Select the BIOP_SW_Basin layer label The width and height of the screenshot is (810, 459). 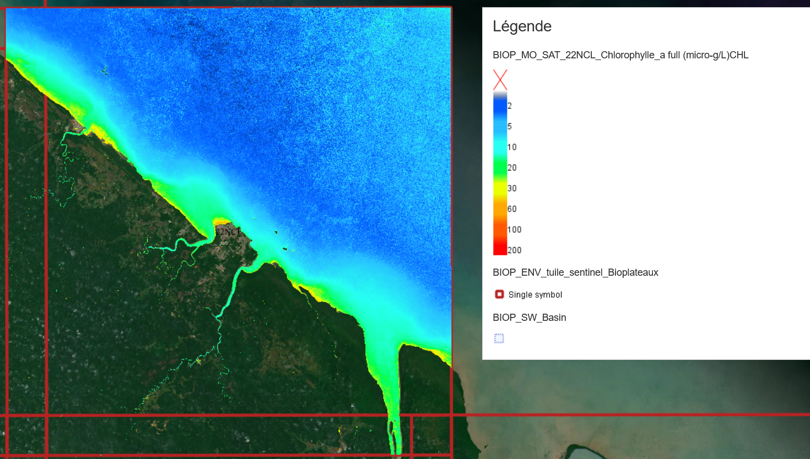(529, 318)
